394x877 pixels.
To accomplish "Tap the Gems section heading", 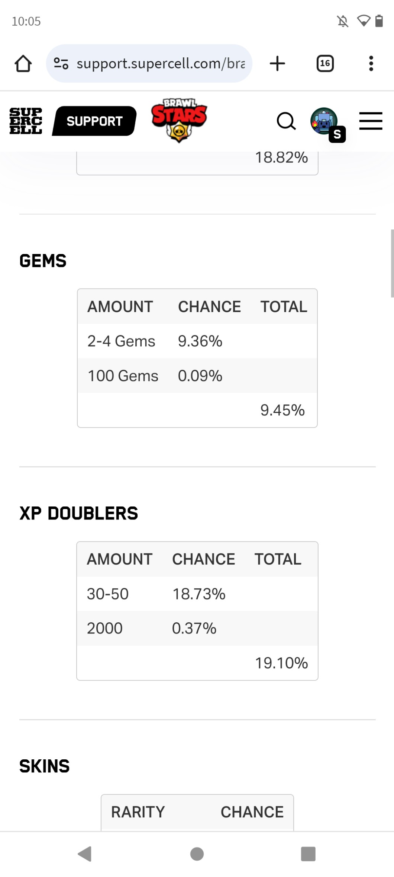I will point(43,261).
